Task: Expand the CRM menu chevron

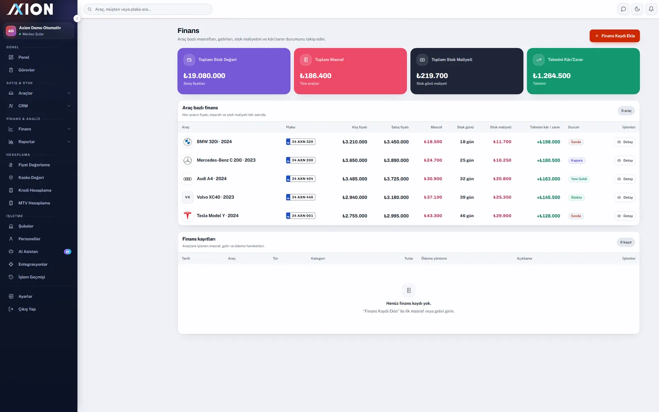Action: click(69, 106)
